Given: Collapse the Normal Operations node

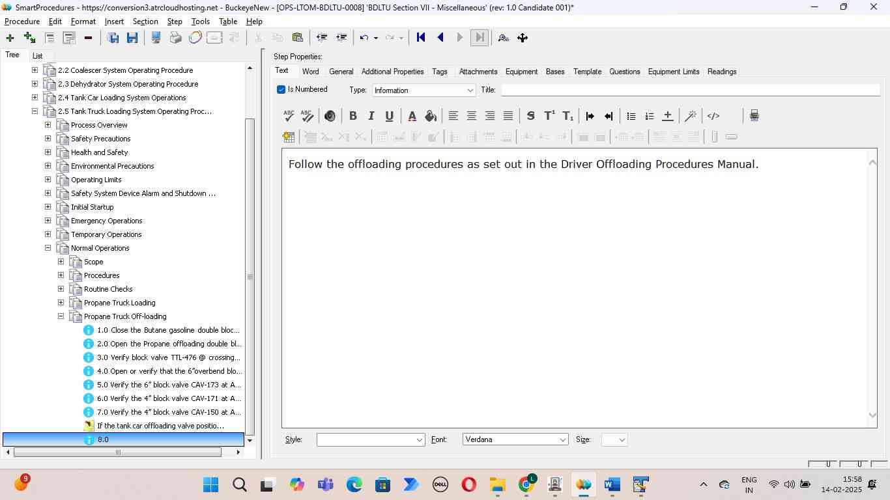Looking at the screenshot, I should (x=48, y=248).
